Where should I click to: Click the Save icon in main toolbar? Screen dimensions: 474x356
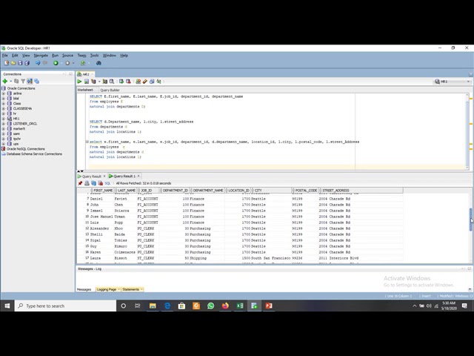[20, 63]
